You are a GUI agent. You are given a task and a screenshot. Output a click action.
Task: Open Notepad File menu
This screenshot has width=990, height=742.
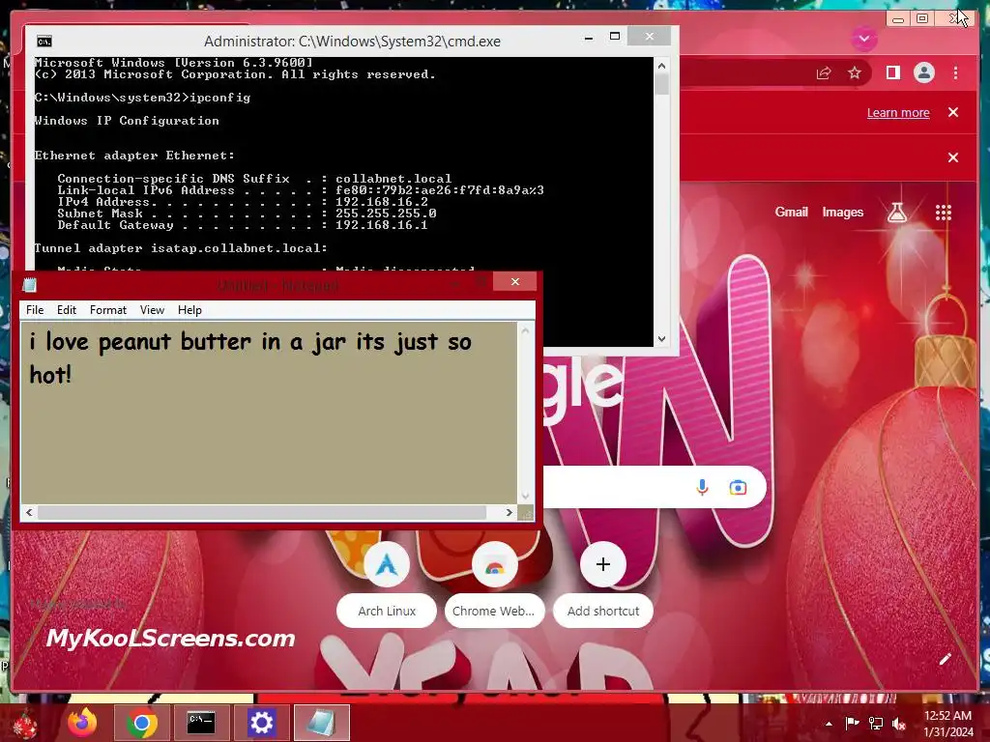pyautogui.click(x=35, y=310)
